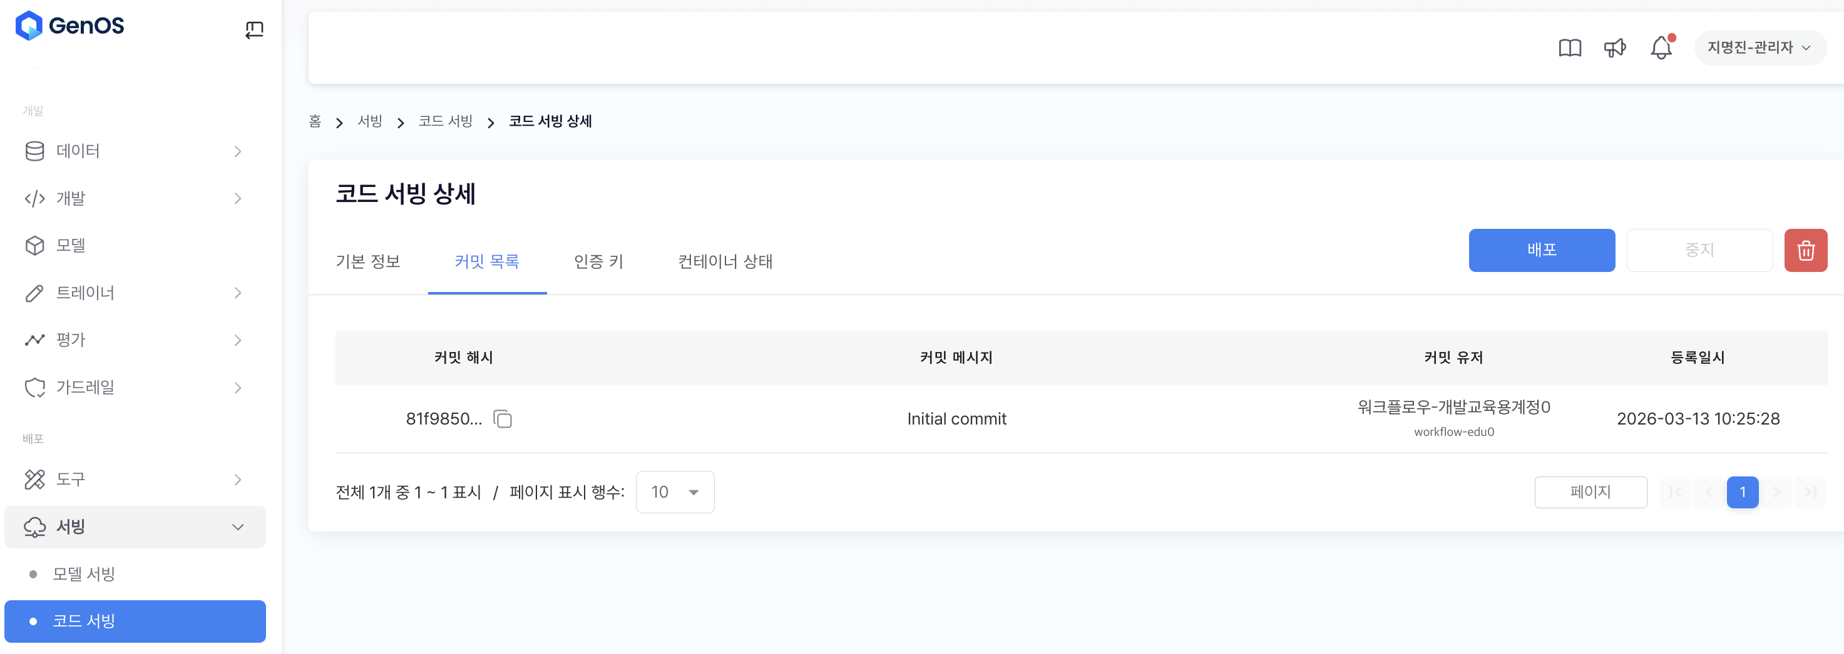Collapse the sidebar with the toggle icon
This screenshot has height=654, width=1844.
(254, 29)
